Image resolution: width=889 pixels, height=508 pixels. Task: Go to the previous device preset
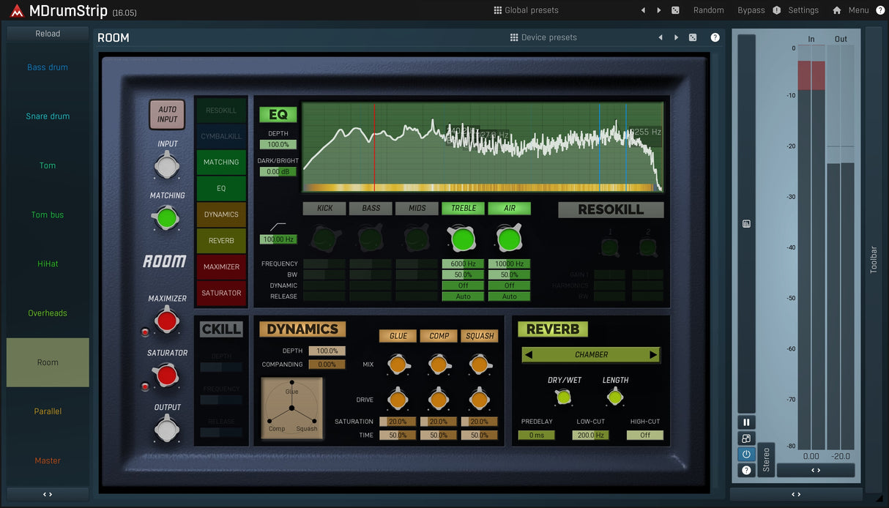tap(661, 37)
